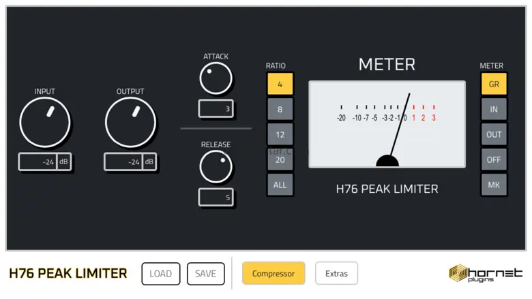Set meter mode to IN
Screen dimensions: 532x299
tap(494, 109)
